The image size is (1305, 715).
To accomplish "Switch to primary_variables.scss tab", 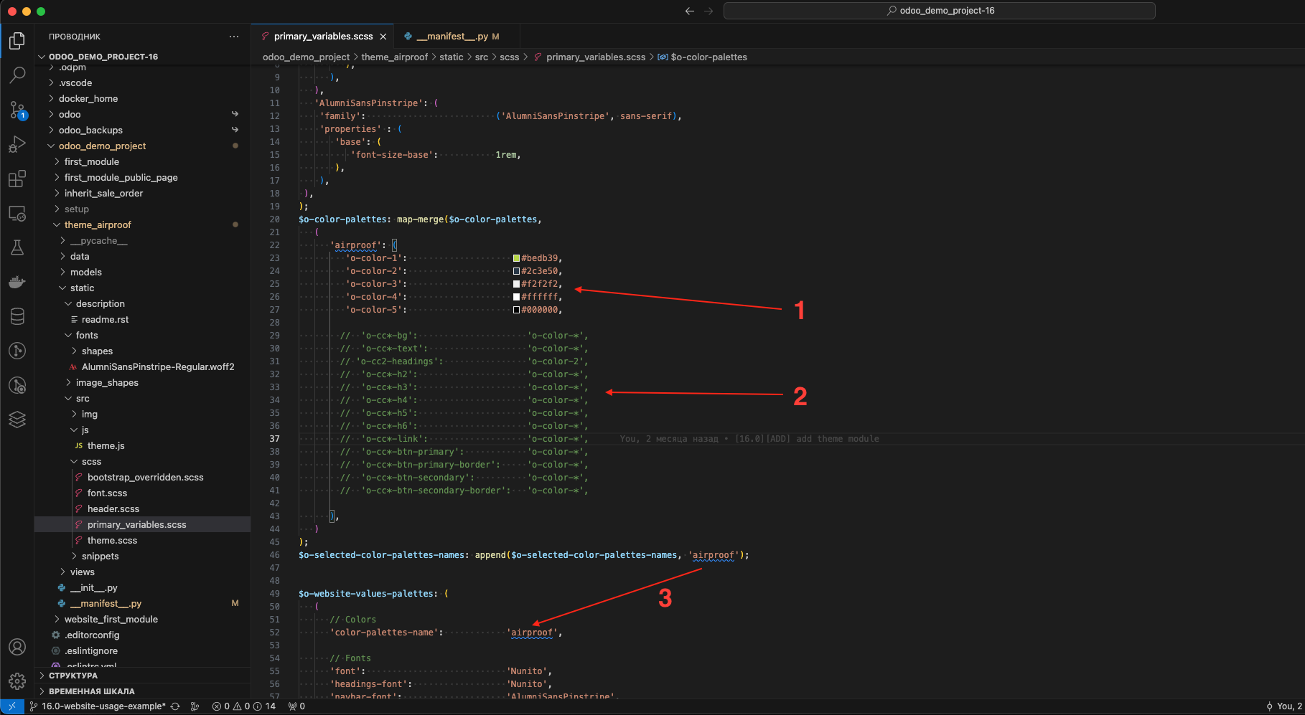I will click(x=323, y=37).
